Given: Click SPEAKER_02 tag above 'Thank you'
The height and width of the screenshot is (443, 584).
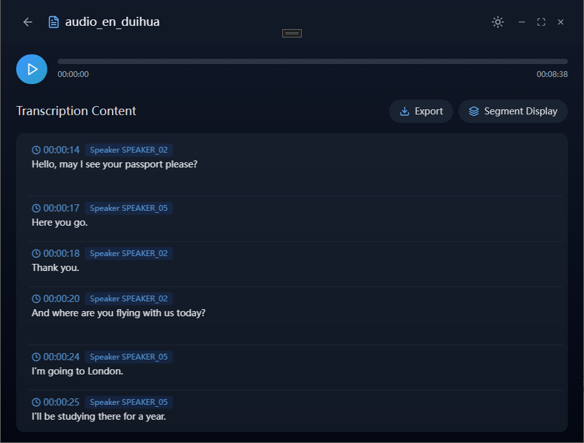Looking at the screenshot, I should [x=129, y=254].
